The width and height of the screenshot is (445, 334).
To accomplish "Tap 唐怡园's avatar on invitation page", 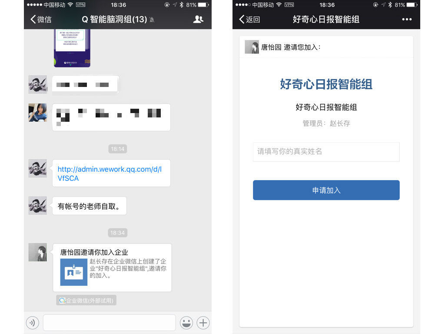I will [x=252, y=47].
